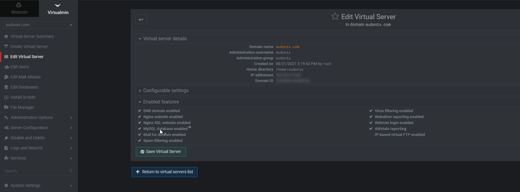Open the sudonix.com domain dropdown
Screen dimensions: 520x192
pyautogui.click(x=38, y=25)
